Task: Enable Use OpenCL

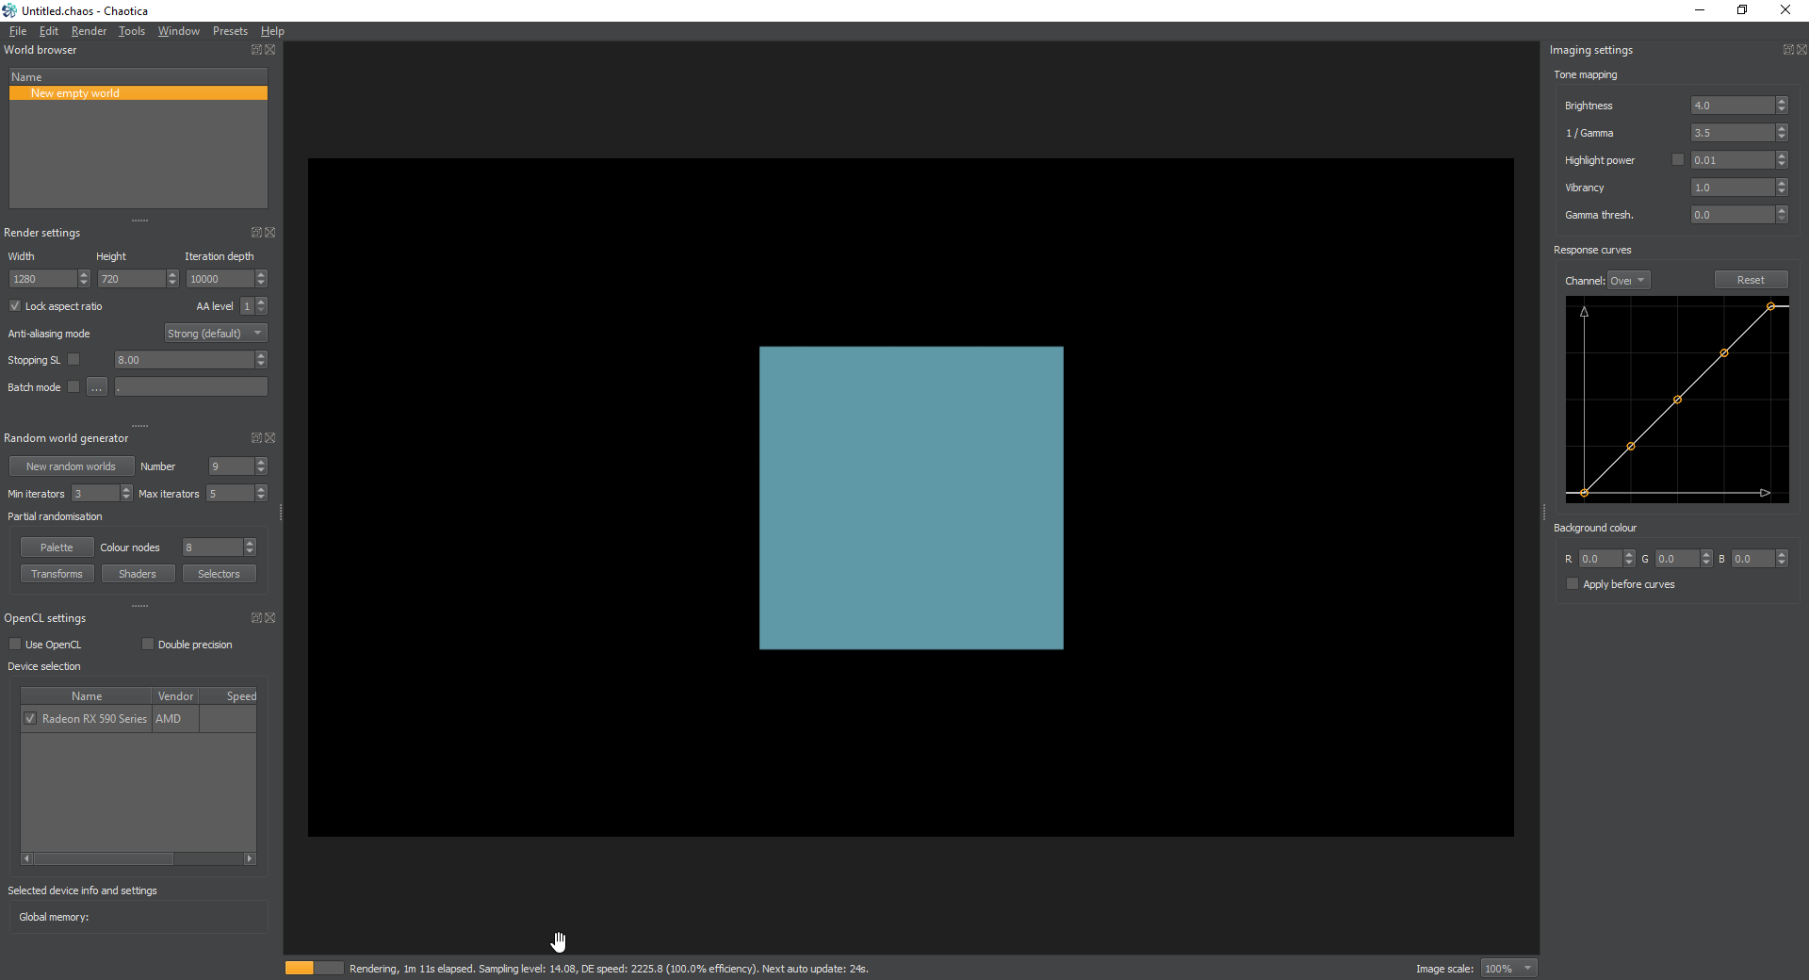Action: coord(15,645)
